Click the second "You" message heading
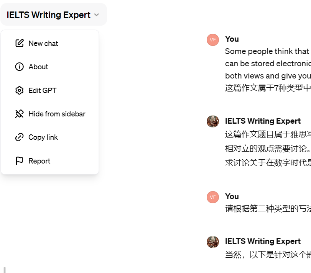 232,196
